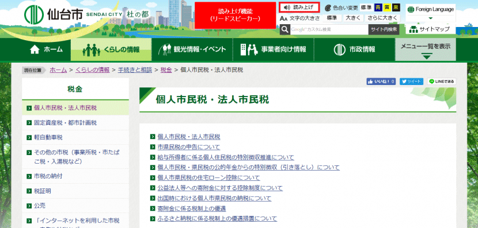Viewport: 478px width, 228px height.
Task: Open the 市県民税の申告について link
Action: 189,147
